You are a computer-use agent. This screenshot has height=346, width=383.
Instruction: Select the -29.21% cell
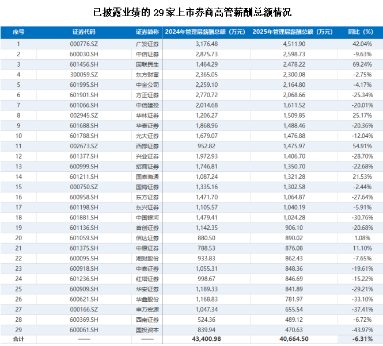(362, 289)
